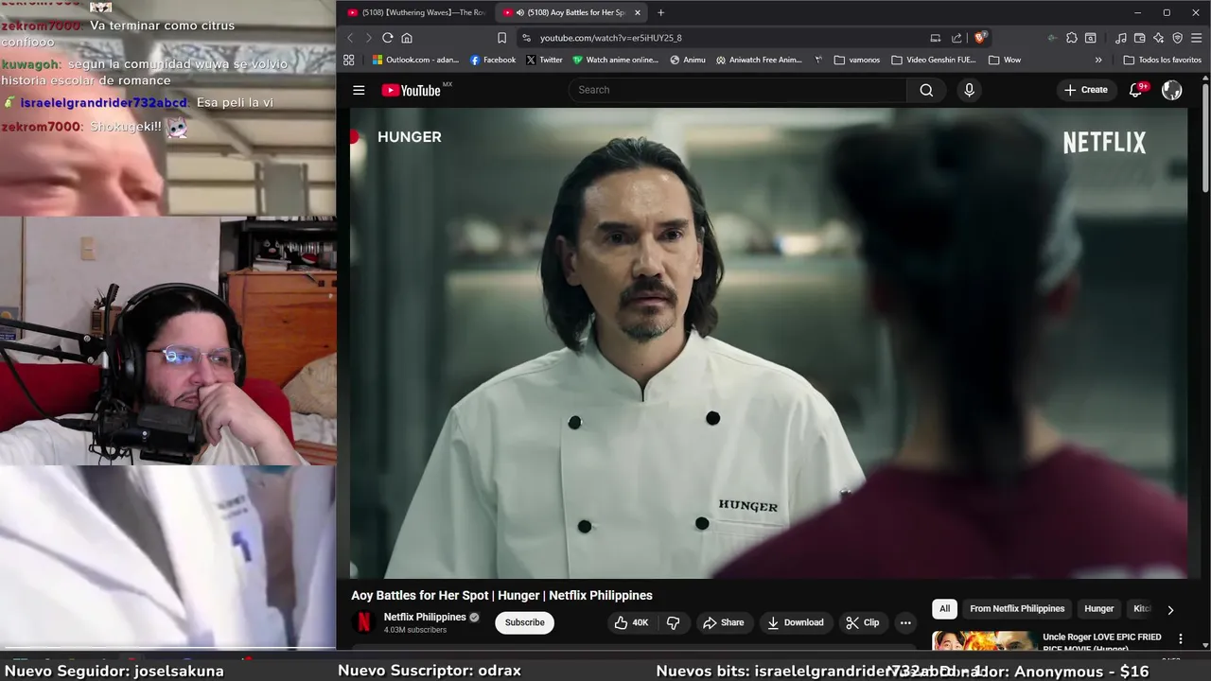Open the Twitter bookmark
The width and height of the screenshot is (1211, 681).
544,60
